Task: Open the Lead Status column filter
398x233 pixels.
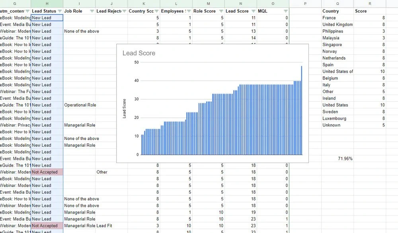Action: (60, 11)
